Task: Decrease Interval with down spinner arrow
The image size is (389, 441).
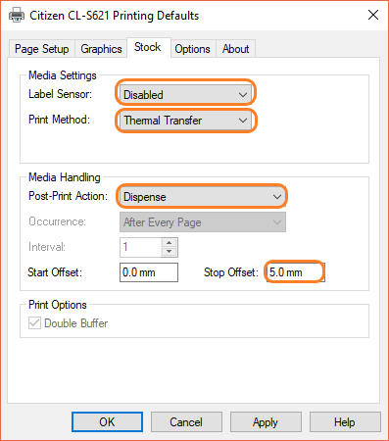Action: (170, 252)
